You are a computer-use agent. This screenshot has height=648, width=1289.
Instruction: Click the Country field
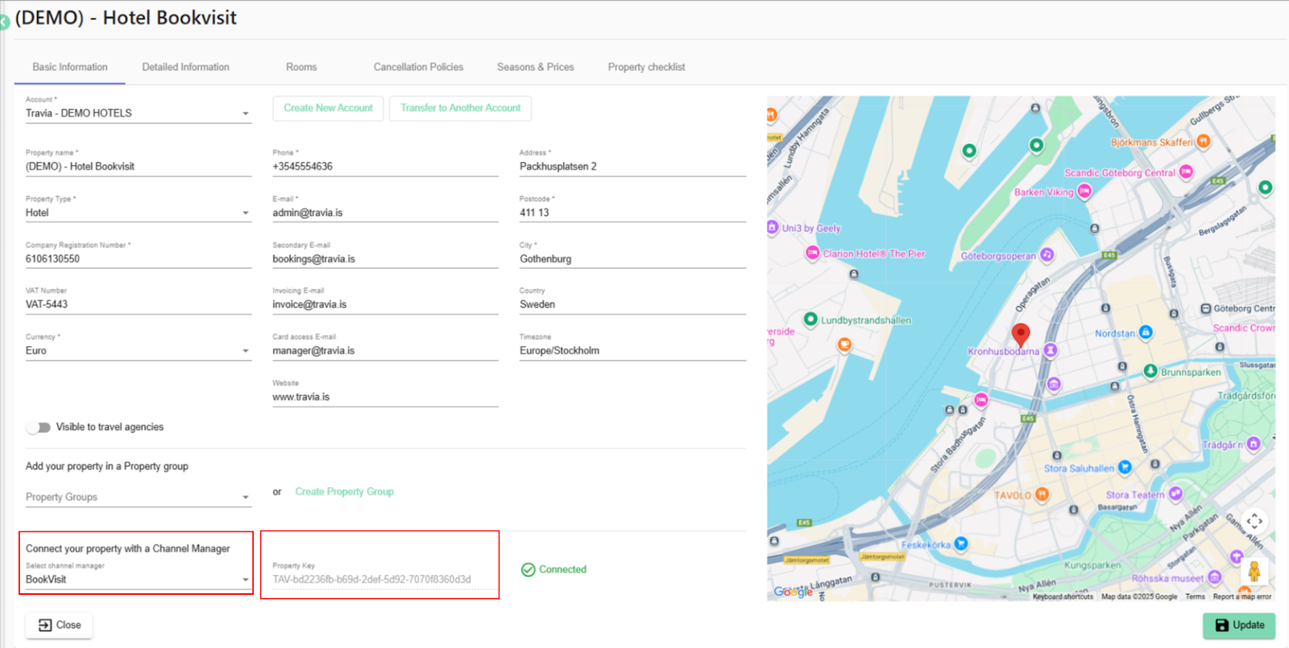(632, 305)
